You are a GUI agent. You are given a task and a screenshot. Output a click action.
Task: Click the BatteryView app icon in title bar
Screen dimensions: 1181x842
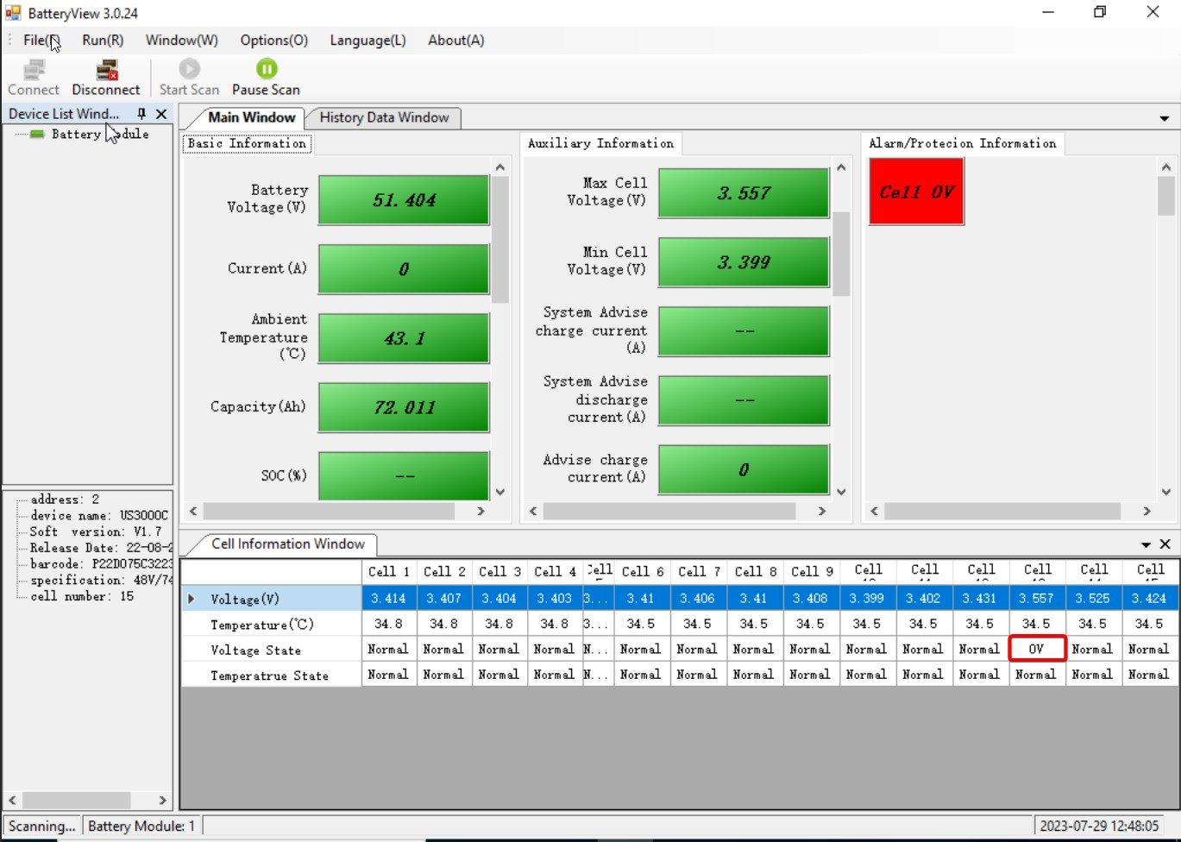tap(13, 13)
